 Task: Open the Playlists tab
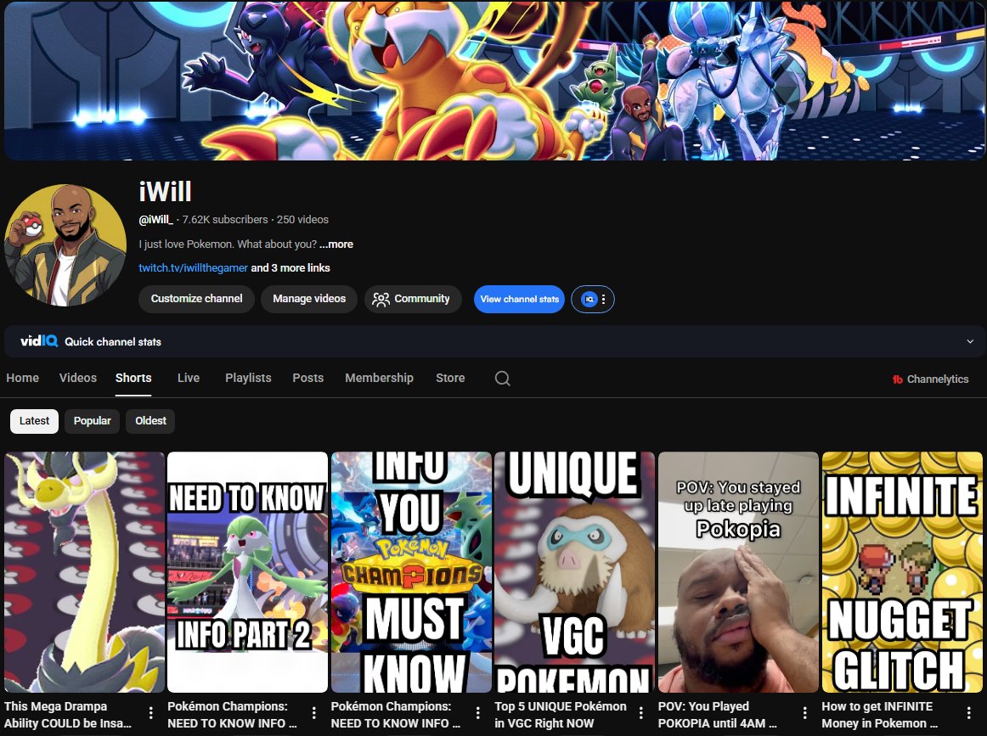click(248, 378)
